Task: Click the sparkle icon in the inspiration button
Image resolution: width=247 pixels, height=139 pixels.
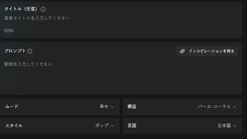Action: click(x=182, y=51)
